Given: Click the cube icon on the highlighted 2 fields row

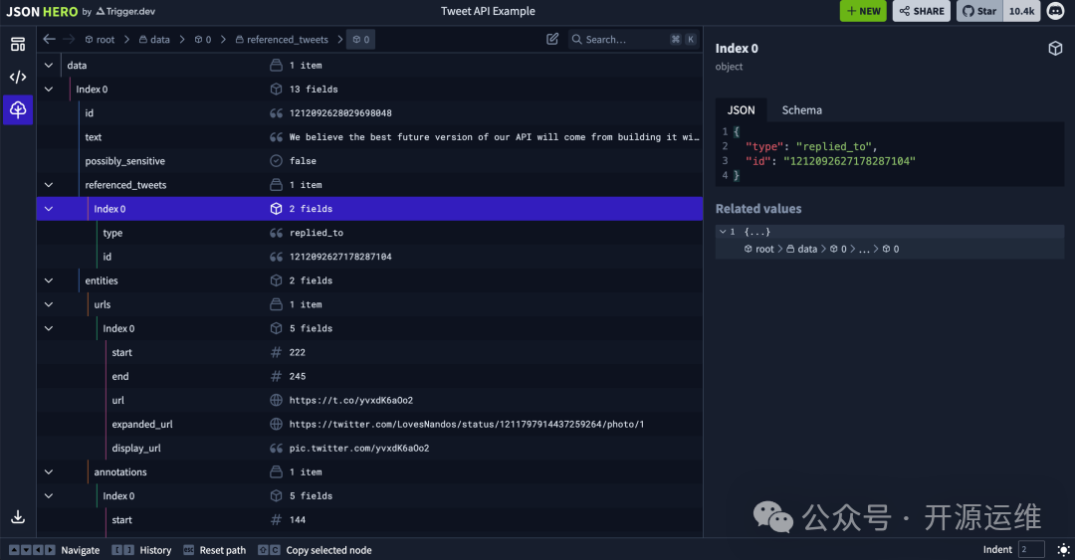Looking at the screenshot, I should pos(277,209).
